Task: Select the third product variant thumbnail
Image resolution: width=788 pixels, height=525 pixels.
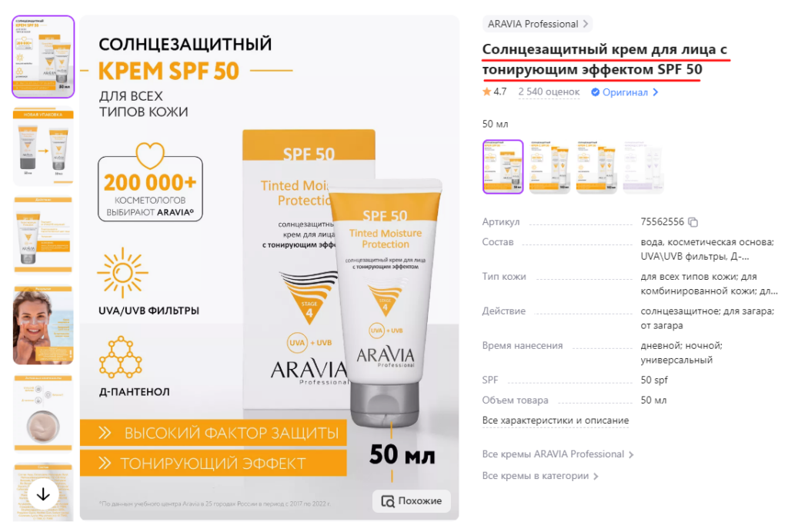Action: click(596, 167)
